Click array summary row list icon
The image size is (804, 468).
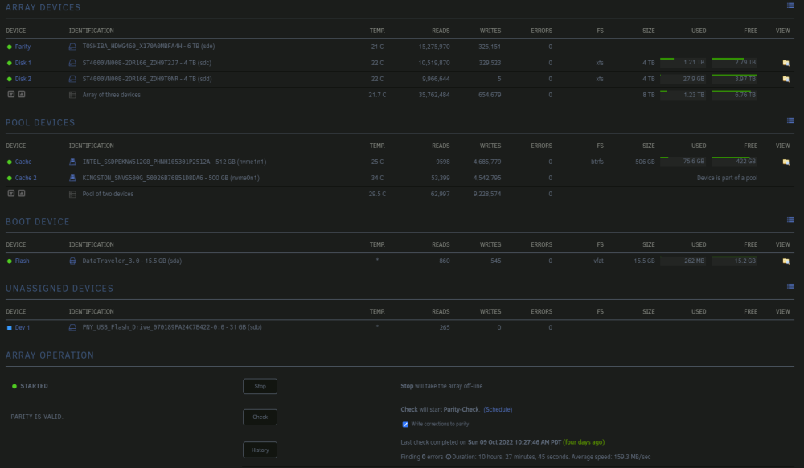click(x=72, y=95)
